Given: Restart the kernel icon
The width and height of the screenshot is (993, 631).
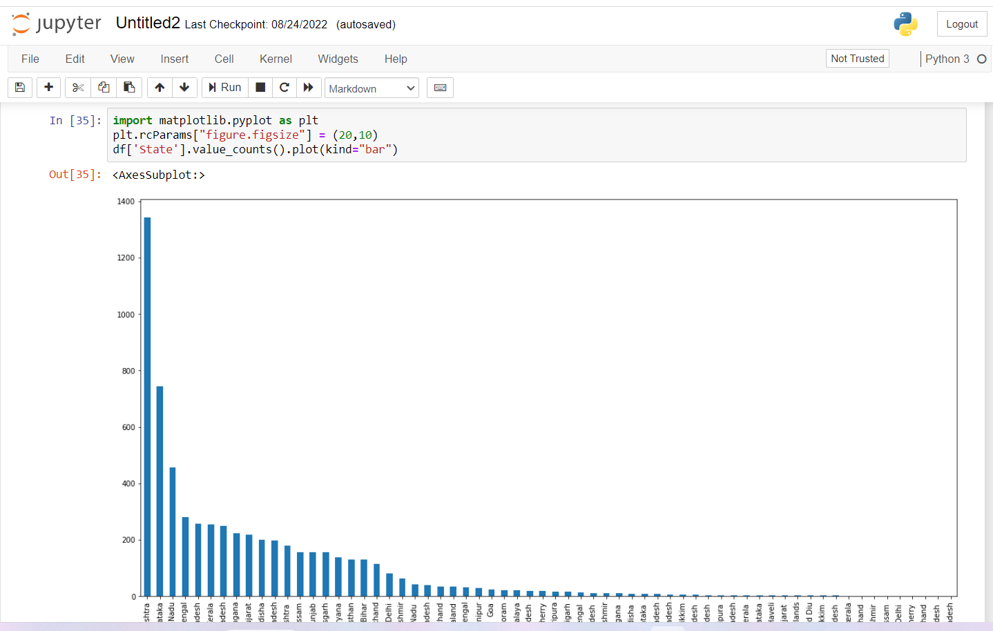Looking at the screenshot, I should (x=284, y=88).
